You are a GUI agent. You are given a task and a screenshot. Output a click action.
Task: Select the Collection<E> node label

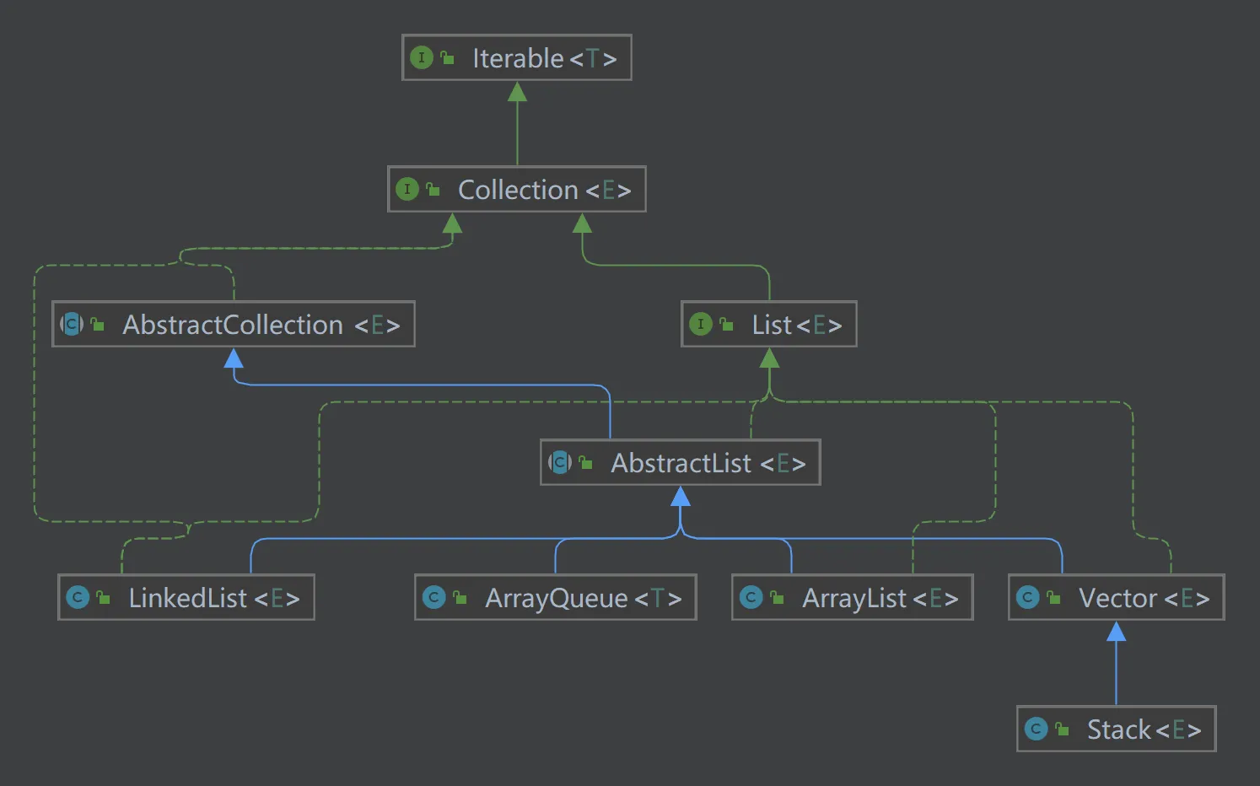pos(544,190)
